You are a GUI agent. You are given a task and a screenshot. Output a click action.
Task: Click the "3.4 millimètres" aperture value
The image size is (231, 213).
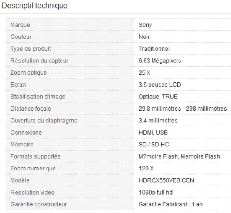[x=151, y=121]
